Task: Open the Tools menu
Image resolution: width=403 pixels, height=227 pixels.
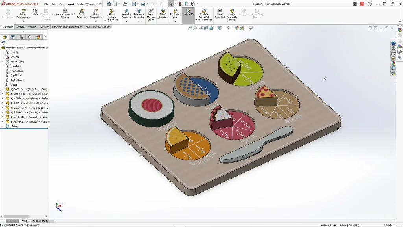Action: (80, 4)
